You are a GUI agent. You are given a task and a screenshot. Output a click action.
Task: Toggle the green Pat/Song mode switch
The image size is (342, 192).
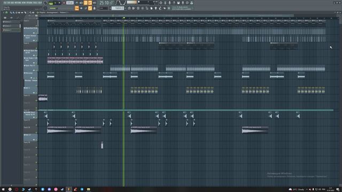click(51, 3)
